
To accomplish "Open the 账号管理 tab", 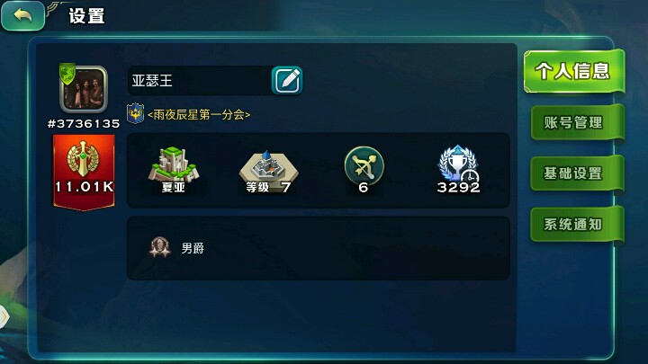I will (x=577, y=122).
